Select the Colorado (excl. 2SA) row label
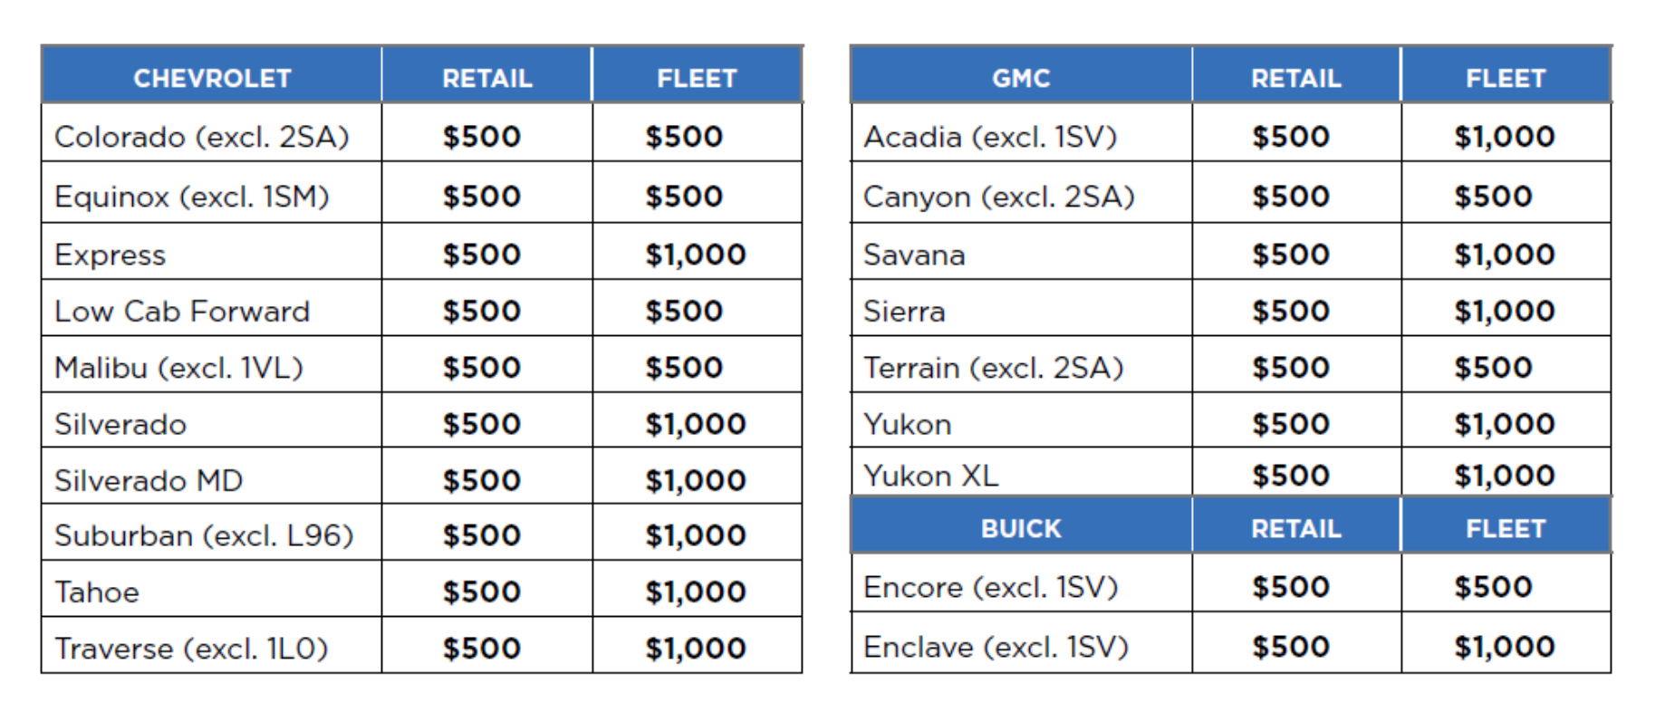Screen dimensions: 1665x712 201,137
